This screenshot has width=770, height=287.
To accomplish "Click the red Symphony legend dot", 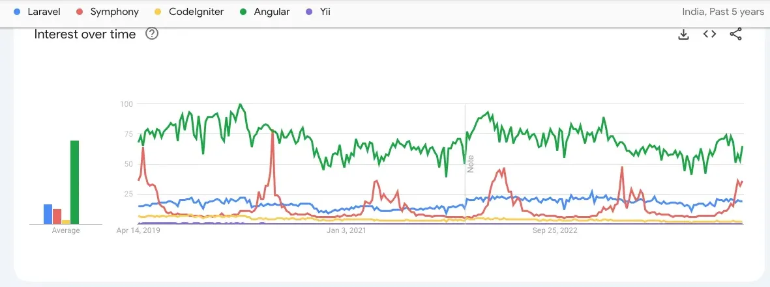I will coord(80,11).
